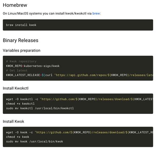Click the Homebrew heading
Viewport: 159px width, 150px height.
tap(15, 5)
